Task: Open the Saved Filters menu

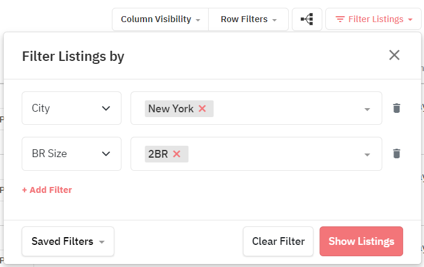Action: point(68,241)
